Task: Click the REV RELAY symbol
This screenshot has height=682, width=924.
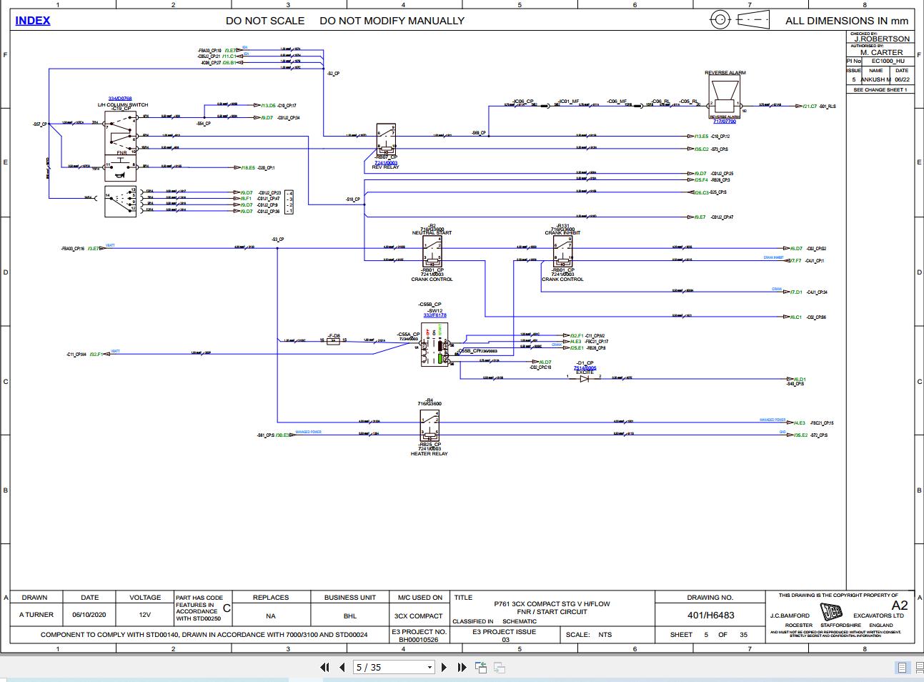Action: point(386,138)
